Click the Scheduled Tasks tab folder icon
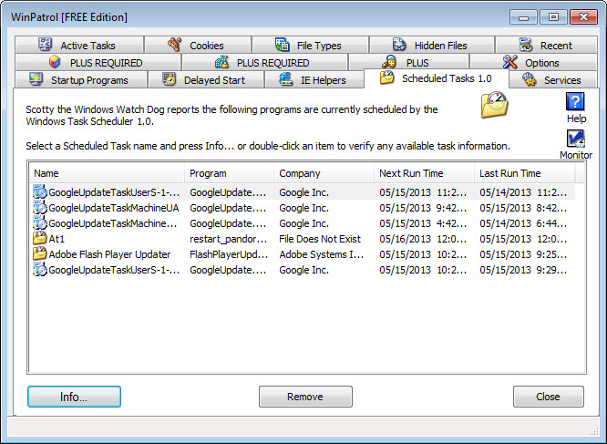 [386, 77]
